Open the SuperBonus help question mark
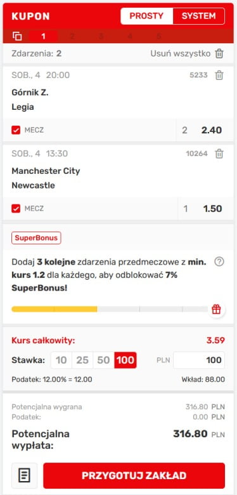 [x=219, y=261]
